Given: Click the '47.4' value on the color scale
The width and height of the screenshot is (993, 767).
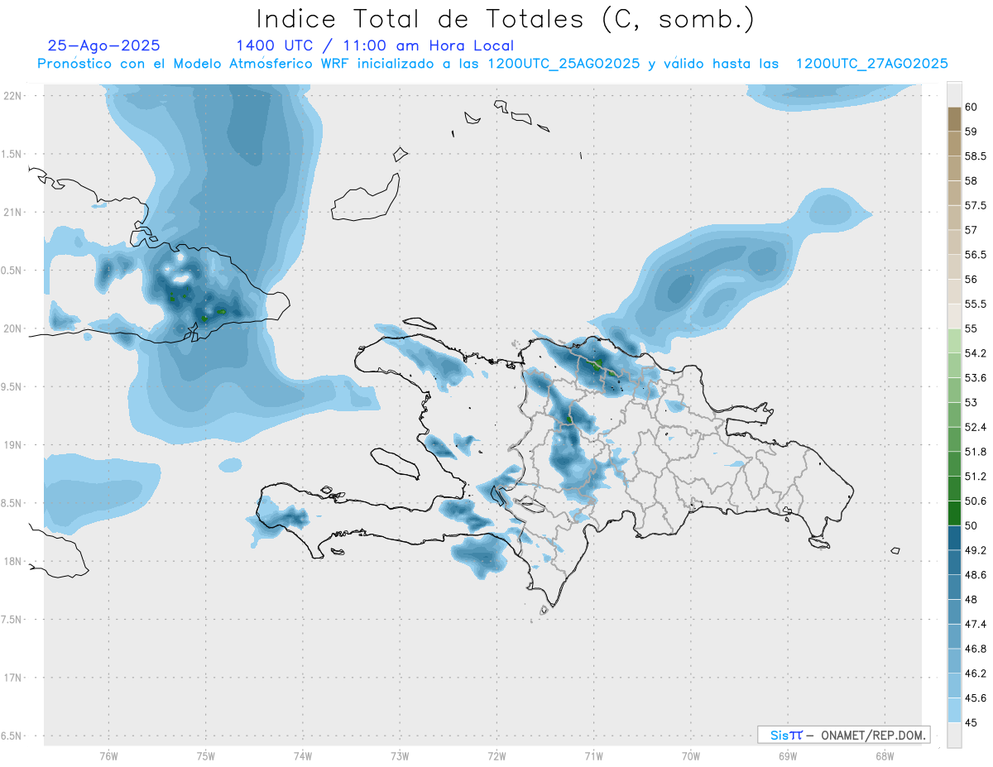Looking at the screenshot, I should coord(976,624).
